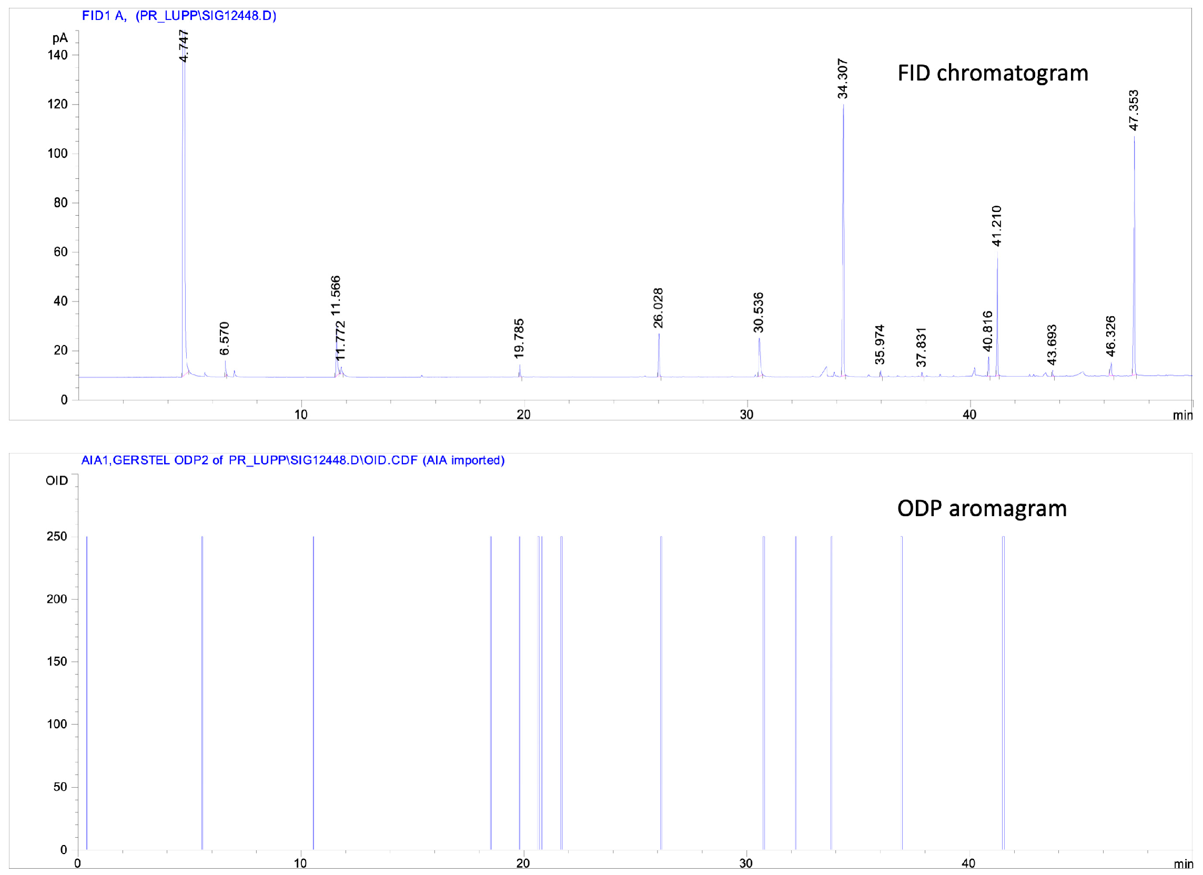
Task: Click the peak label 11.772
Action: (x=340, y=341)
